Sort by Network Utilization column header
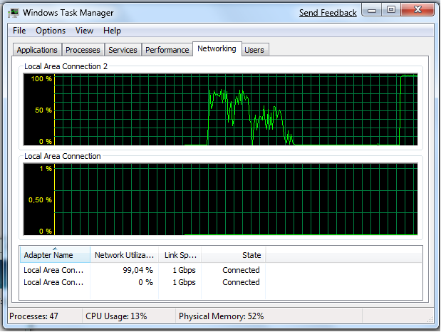 [x=124, y=255]
